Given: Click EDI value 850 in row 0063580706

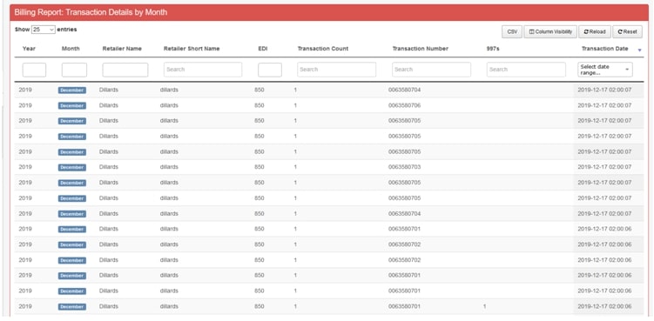Looking at the screenshot, I should click(259, 105).
